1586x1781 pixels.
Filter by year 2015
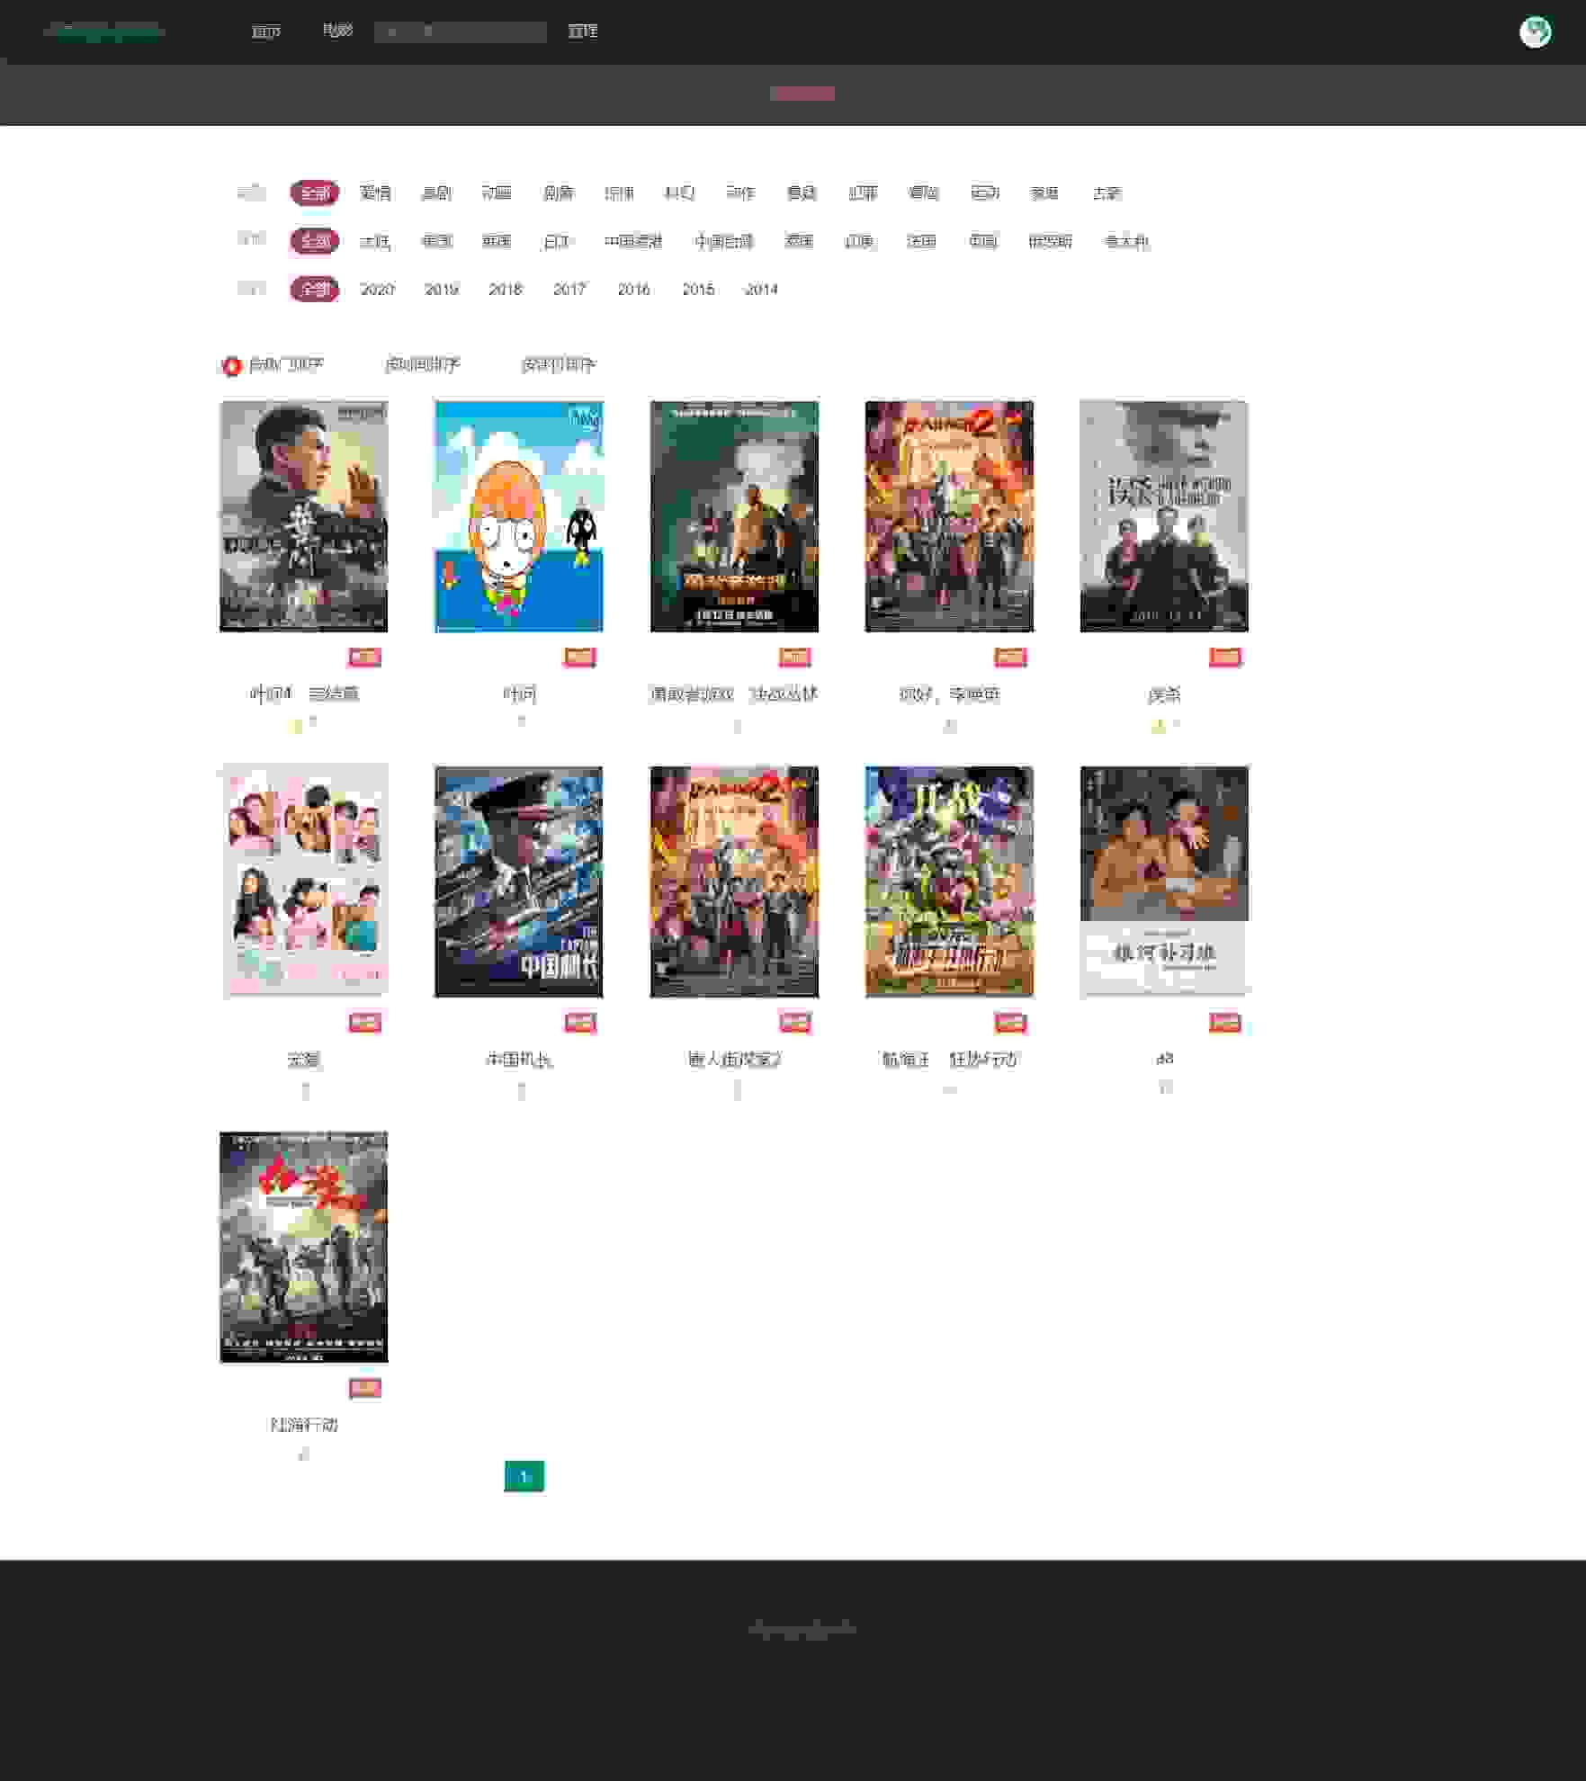698,289
